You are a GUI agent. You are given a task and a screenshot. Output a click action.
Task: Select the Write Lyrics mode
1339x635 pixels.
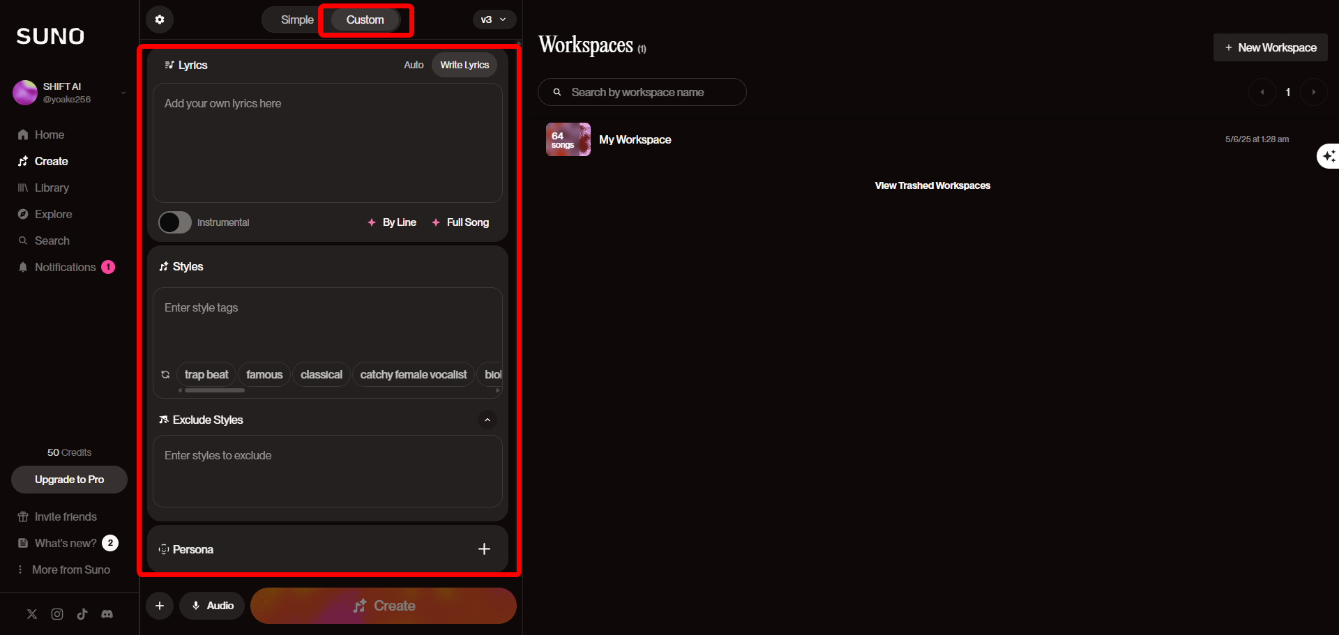click(464, 65)
